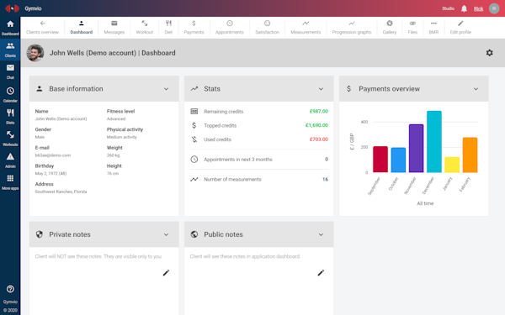Viewport: 505px width, 315px height.
Task: Click the private notes placeholder text
Action: coord(98,256)
